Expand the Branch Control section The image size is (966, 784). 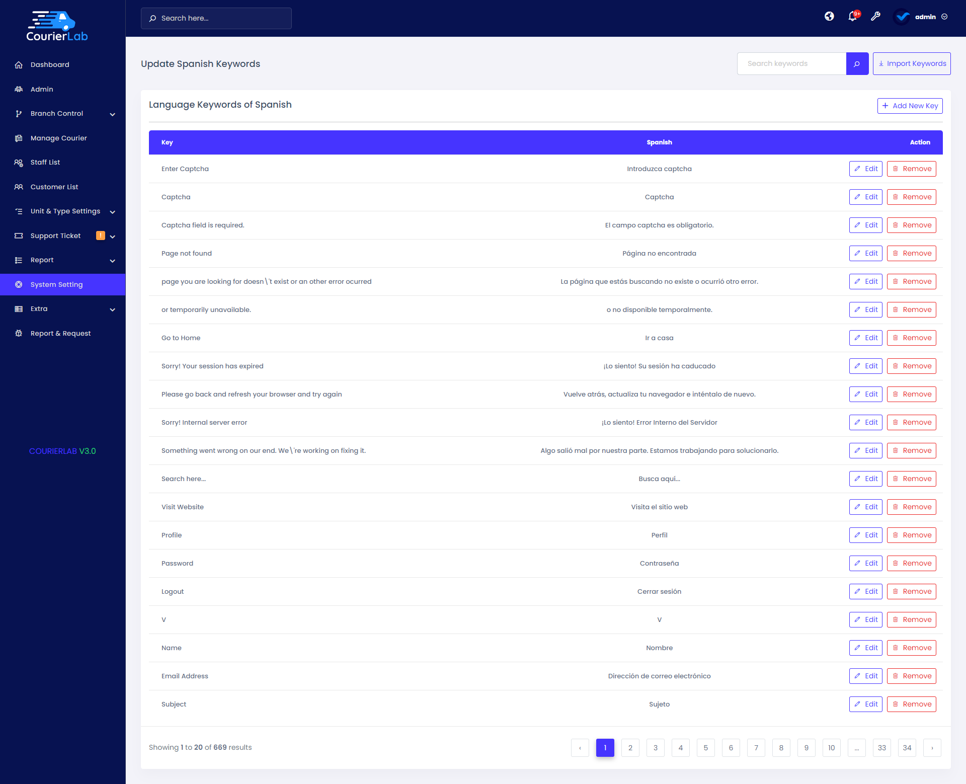[x=112, y=114]
